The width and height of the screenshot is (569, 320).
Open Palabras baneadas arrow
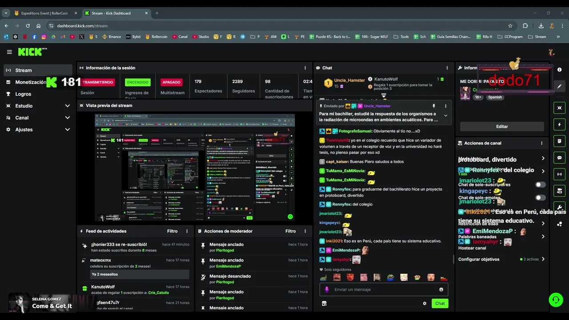tap(543, 236)
